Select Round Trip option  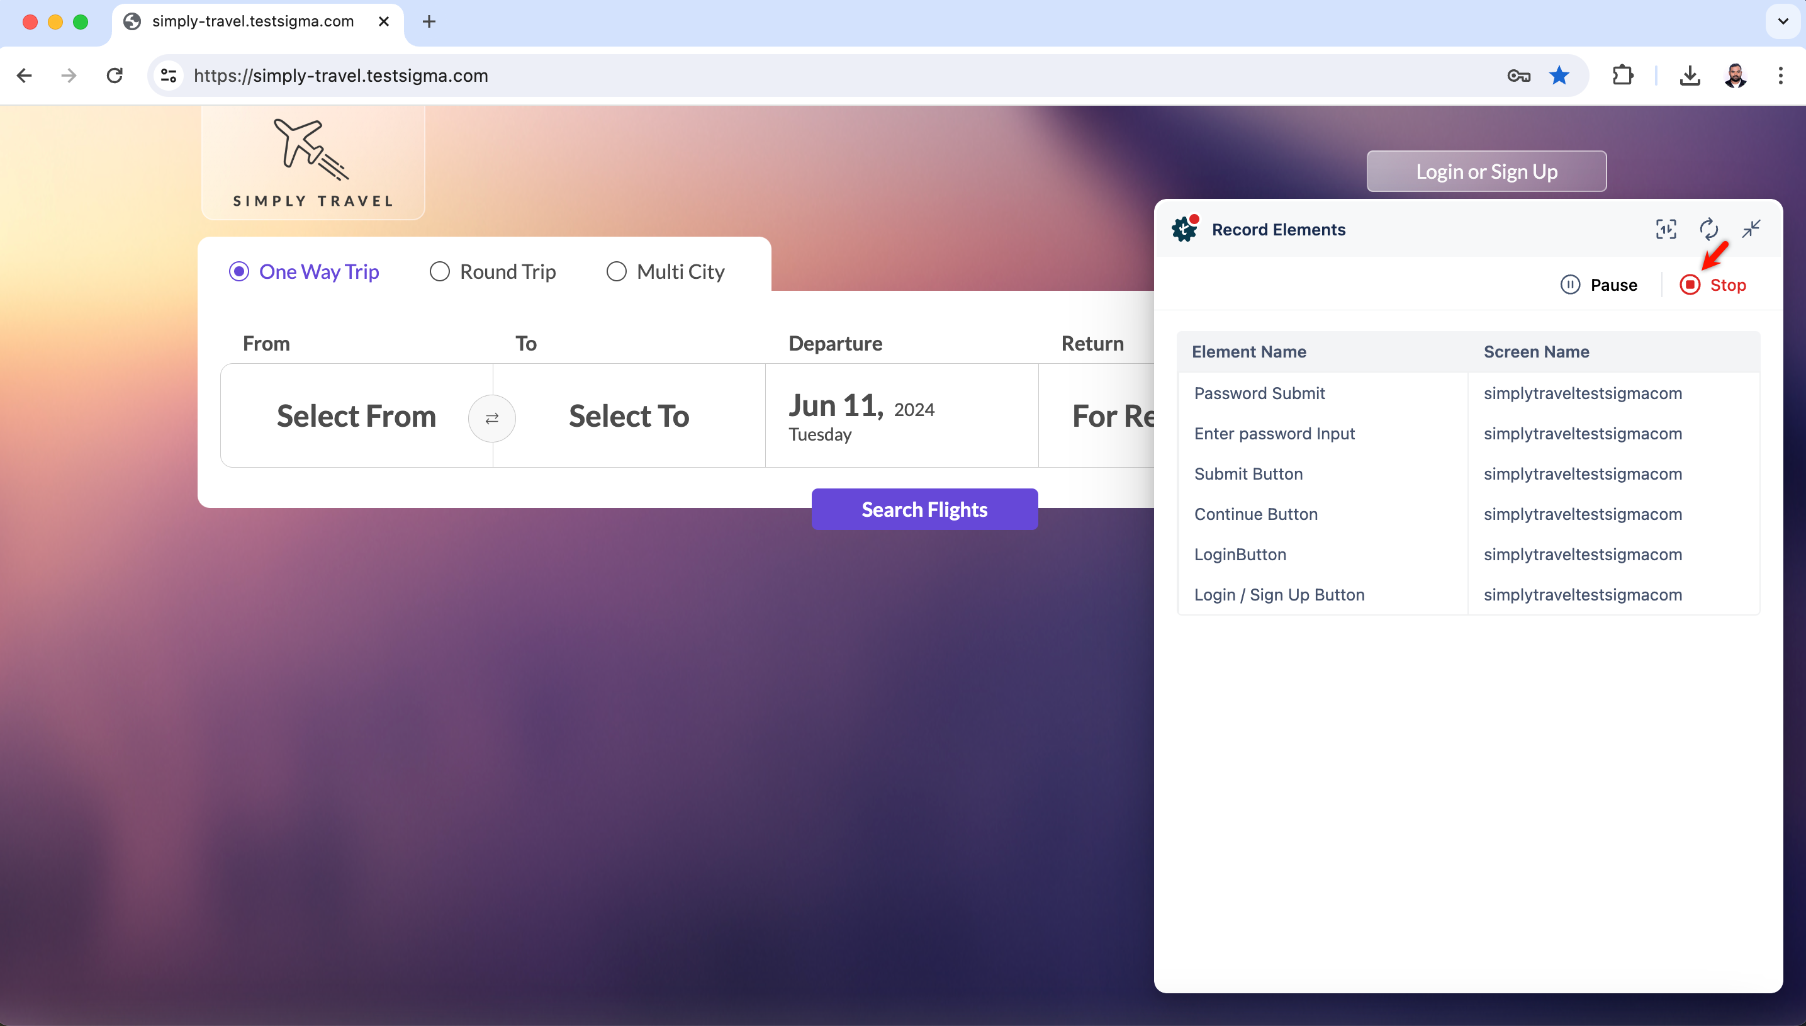[493, 271]
